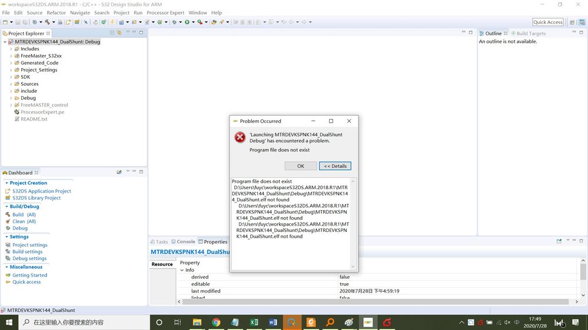588x330 pixels.
Task: Open the Windows notification center icon
Action: tap(576, 322)
